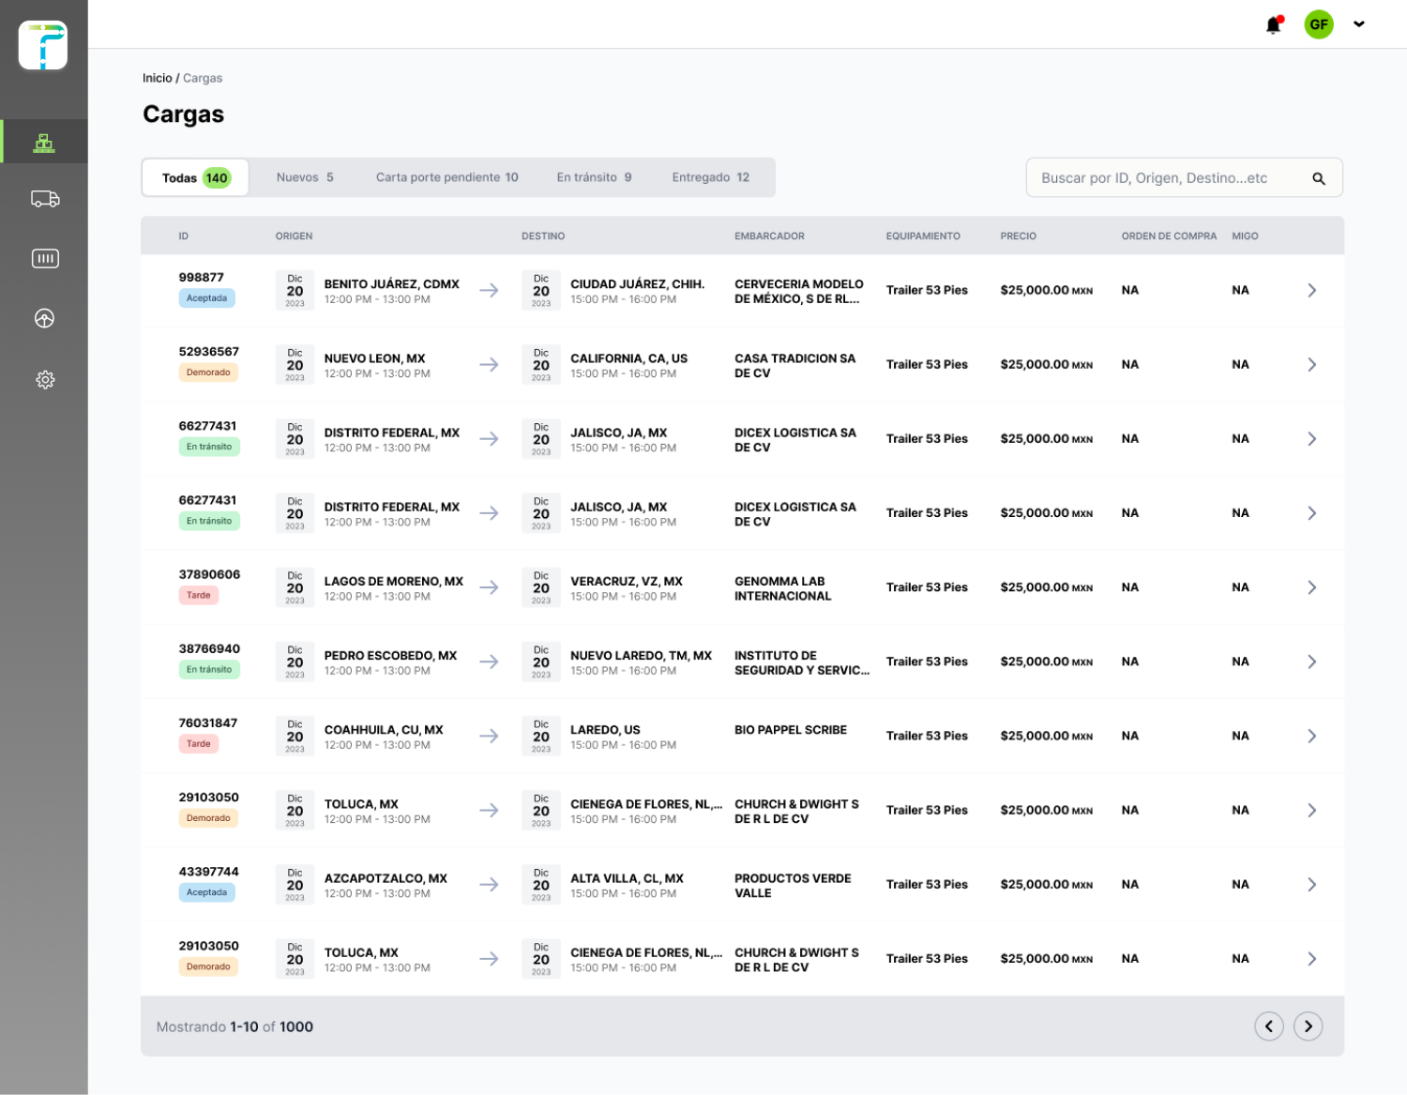Follow the Inicio breadcrumb link

pos(157,78)
